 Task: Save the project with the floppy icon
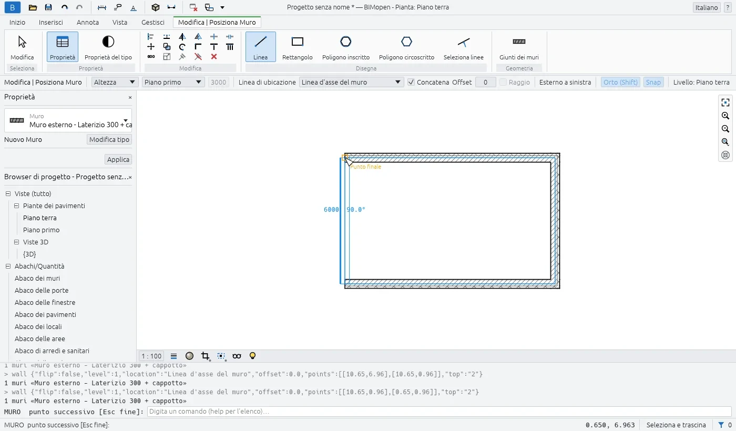48,7
